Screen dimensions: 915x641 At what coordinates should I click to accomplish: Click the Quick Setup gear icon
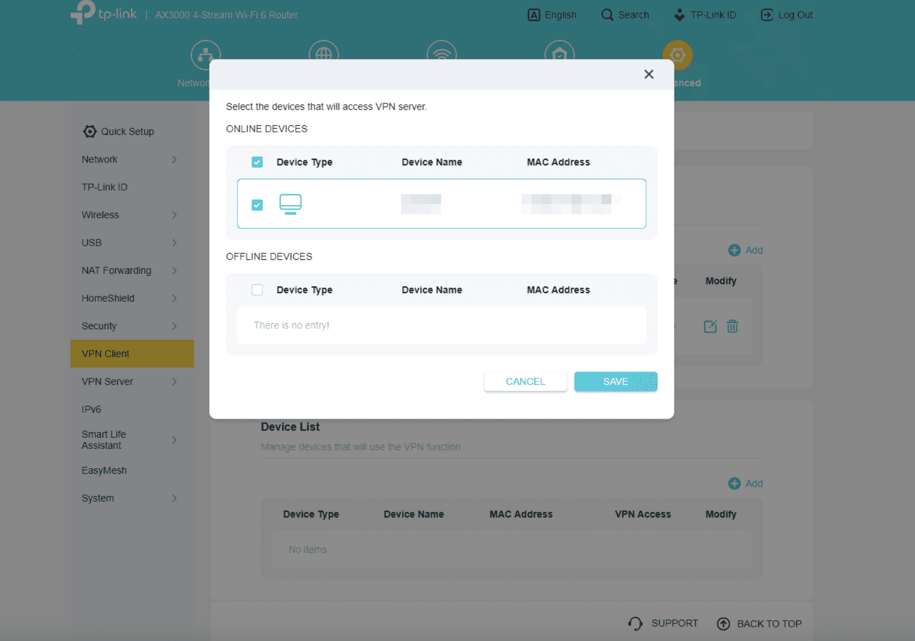pos(90,131)
